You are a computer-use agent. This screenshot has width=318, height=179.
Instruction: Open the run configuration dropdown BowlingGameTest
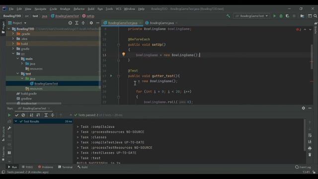[x=252, y=16]
